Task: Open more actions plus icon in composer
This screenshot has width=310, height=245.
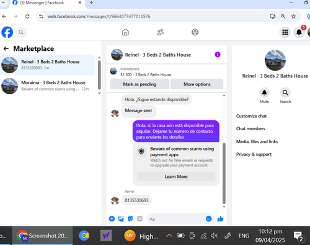Action: click(x=112, y=219)
